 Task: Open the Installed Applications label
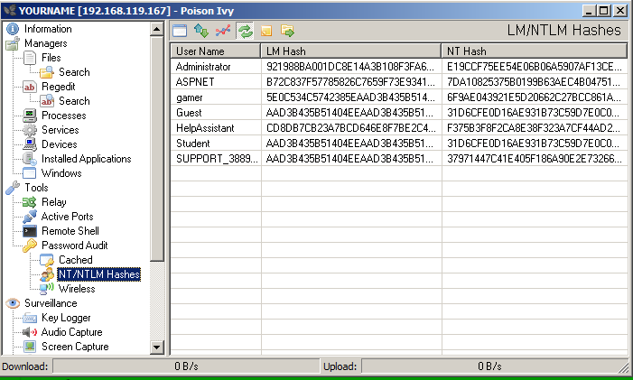coord(87,159)
